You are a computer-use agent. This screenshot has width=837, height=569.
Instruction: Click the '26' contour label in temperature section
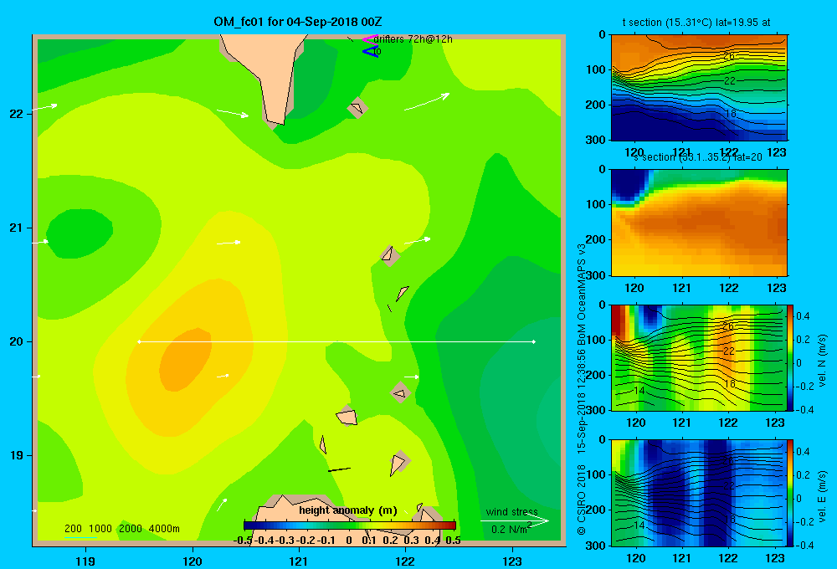tap(729, 56)
